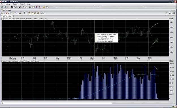
Task: Expand the drawing tool dropdown arrow
Action: [x=22, y=13]
